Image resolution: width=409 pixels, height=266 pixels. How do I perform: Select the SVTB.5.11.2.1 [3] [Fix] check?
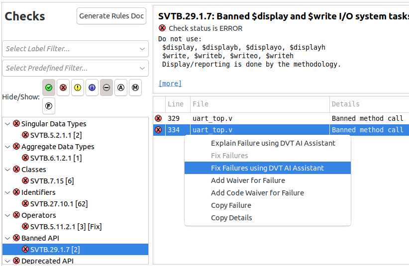[66, 227]
